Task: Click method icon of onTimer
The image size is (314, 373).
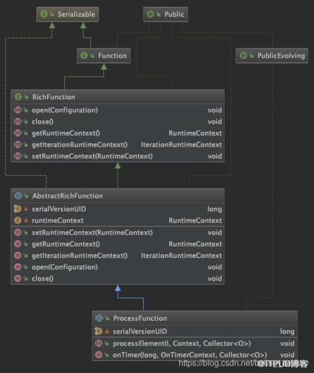Action: pos(99,355)
